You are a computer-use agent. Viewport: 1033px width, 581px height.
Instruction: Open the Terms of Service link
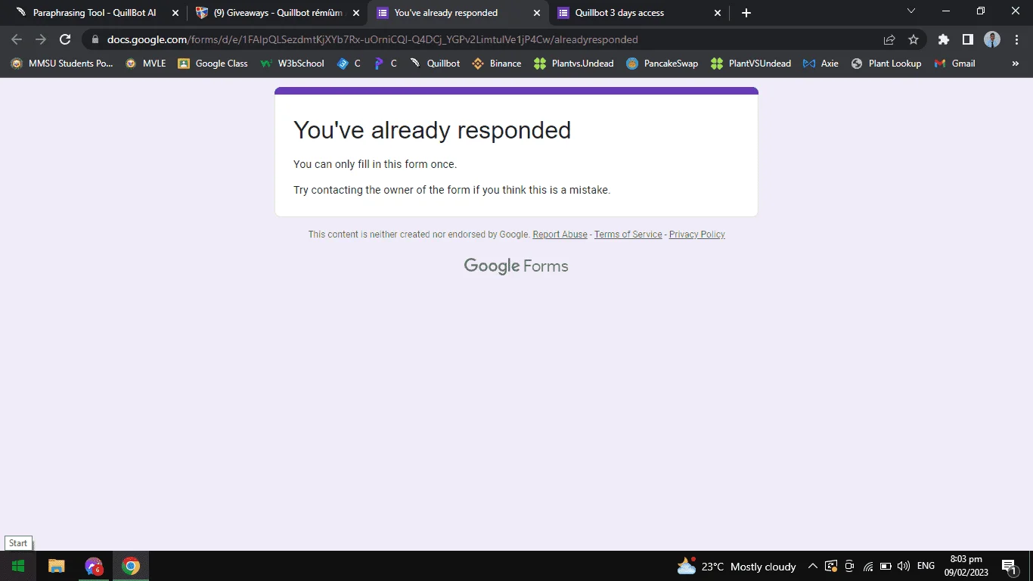click(x=628, y=235)
